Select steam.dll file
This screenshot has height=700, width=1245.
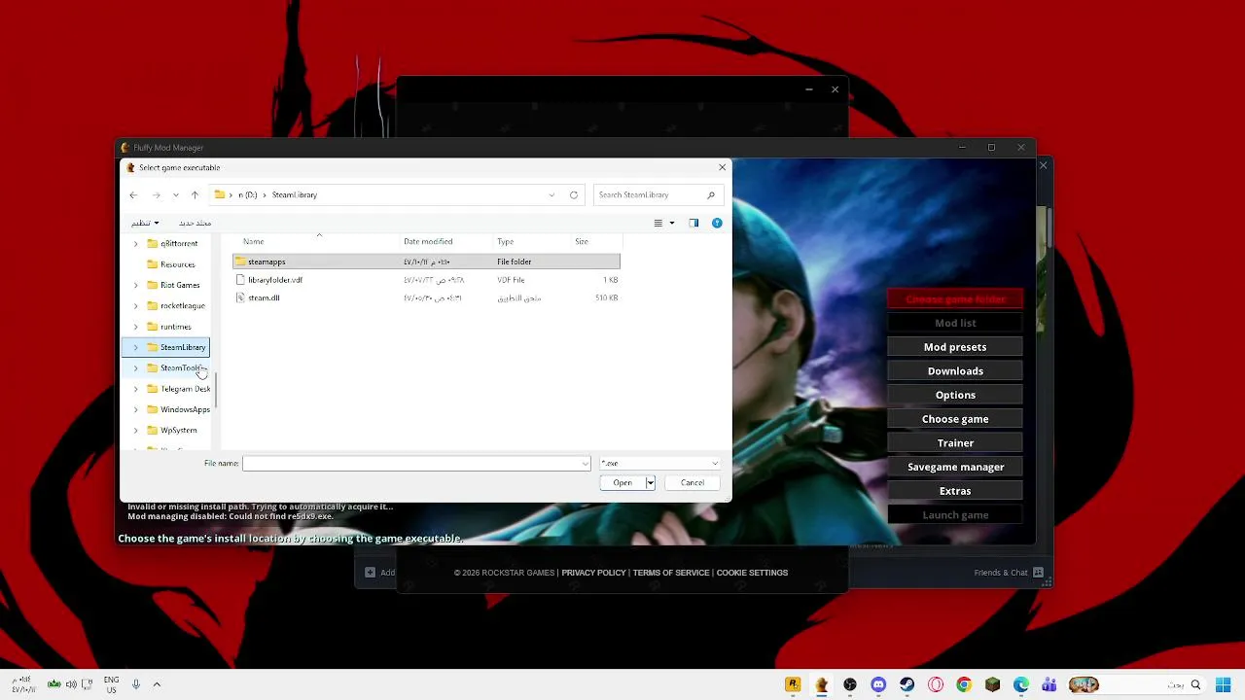426,298
